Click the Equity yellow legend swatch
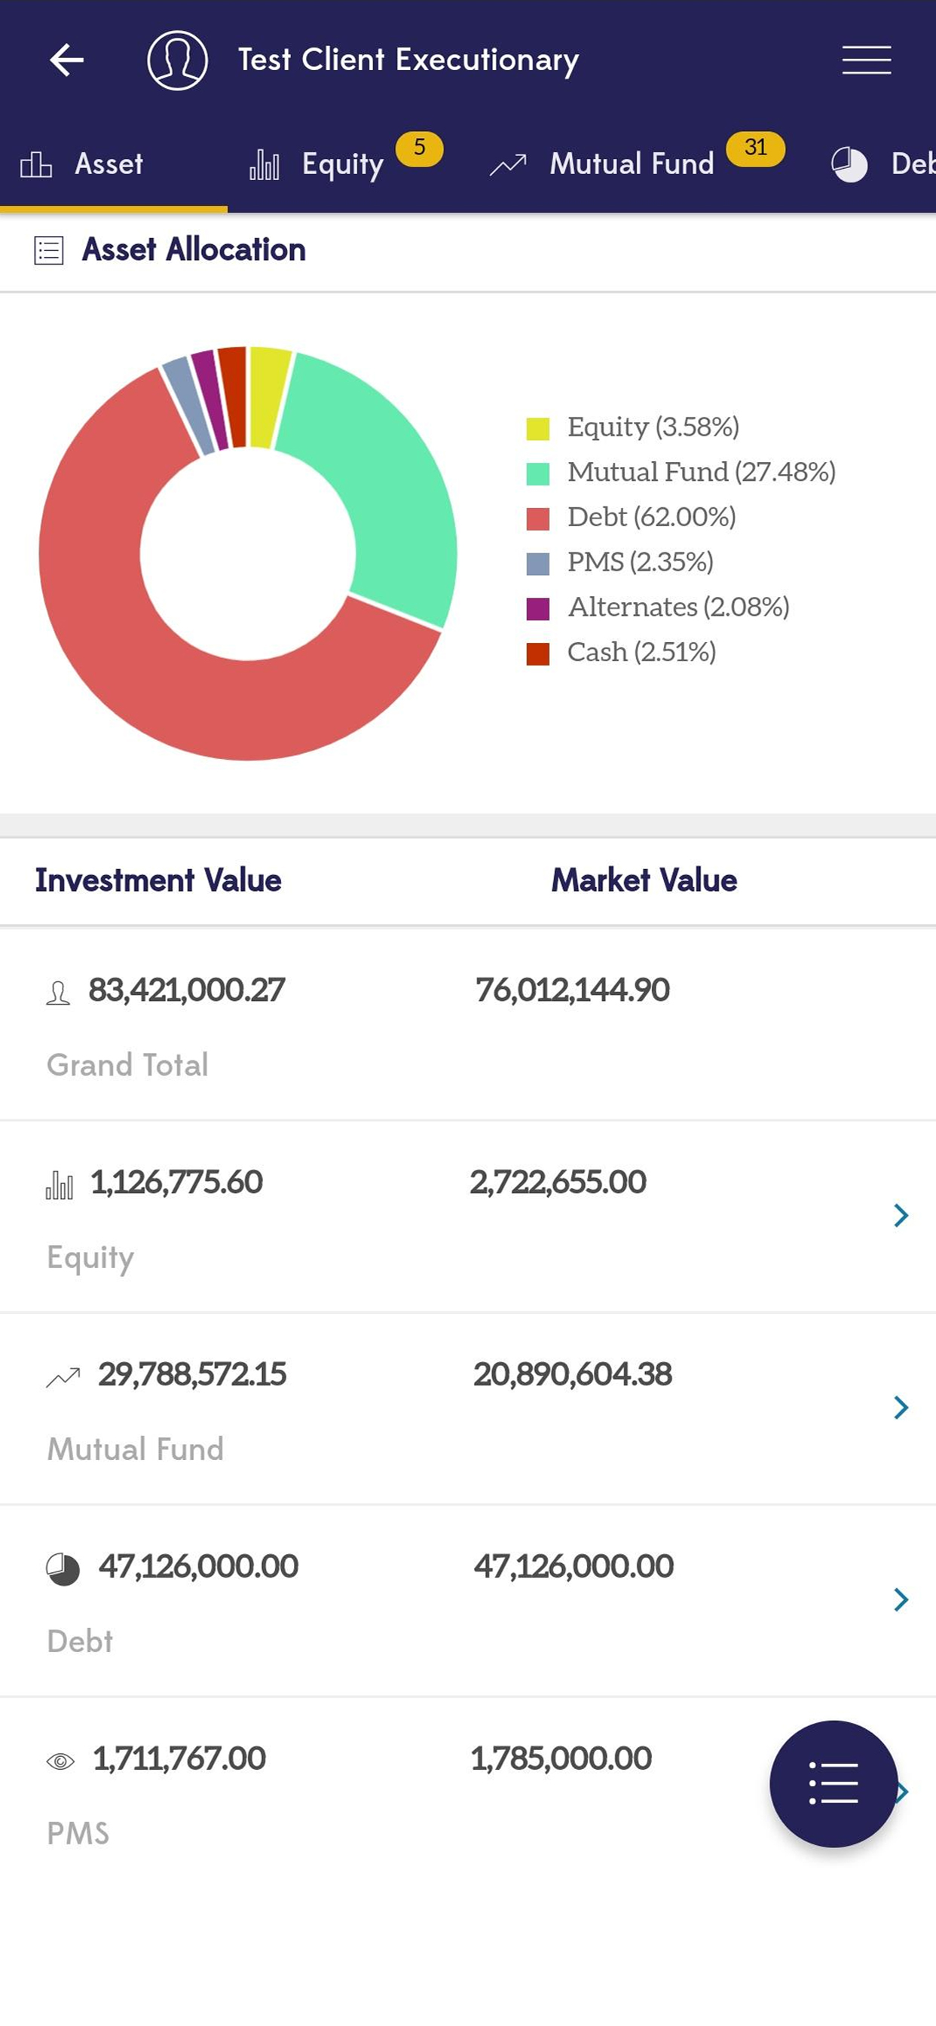936x2026 pixels. pos(538,429)
